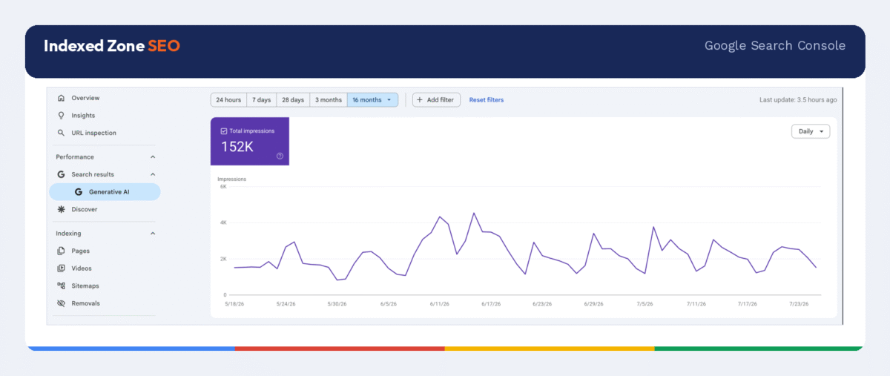
Task: Click the Removals crossed-eye icon
Action: pos(61,303)
